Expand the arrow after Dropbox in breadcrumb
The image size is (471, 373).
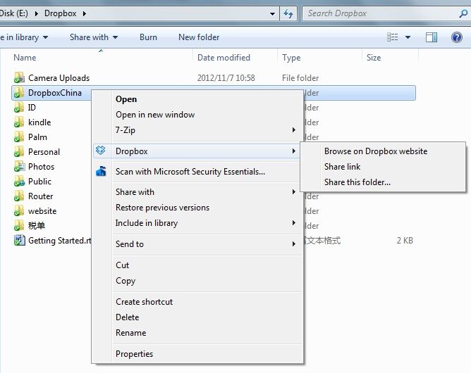[85, 13]
